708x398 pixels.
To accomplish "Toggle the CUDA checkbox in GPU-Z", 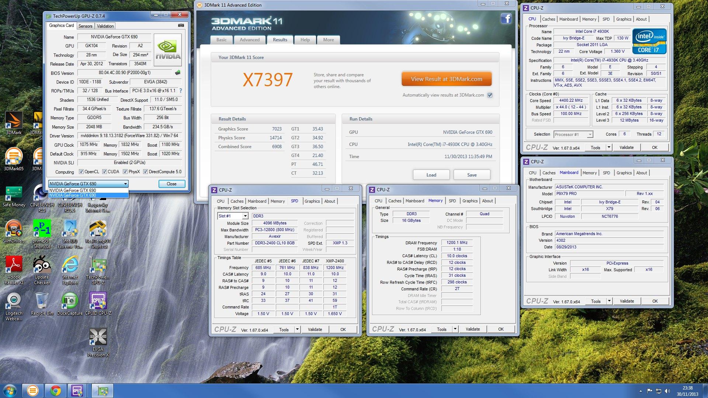I will pos(104,172).
